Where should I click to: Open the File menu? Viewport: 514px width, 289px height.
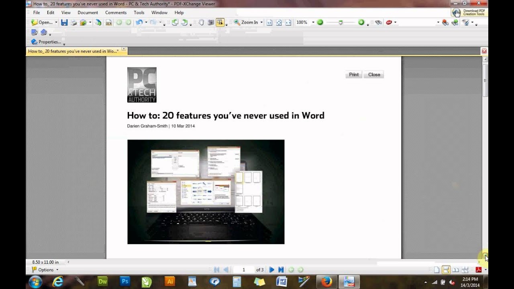pyautogui.click(x=37, y=12)
